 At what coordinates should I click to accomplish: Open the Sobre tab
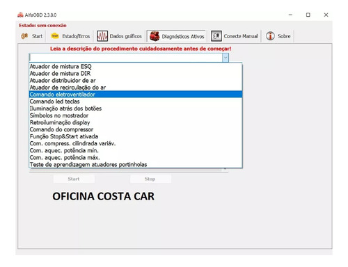(x=278, y=36)
